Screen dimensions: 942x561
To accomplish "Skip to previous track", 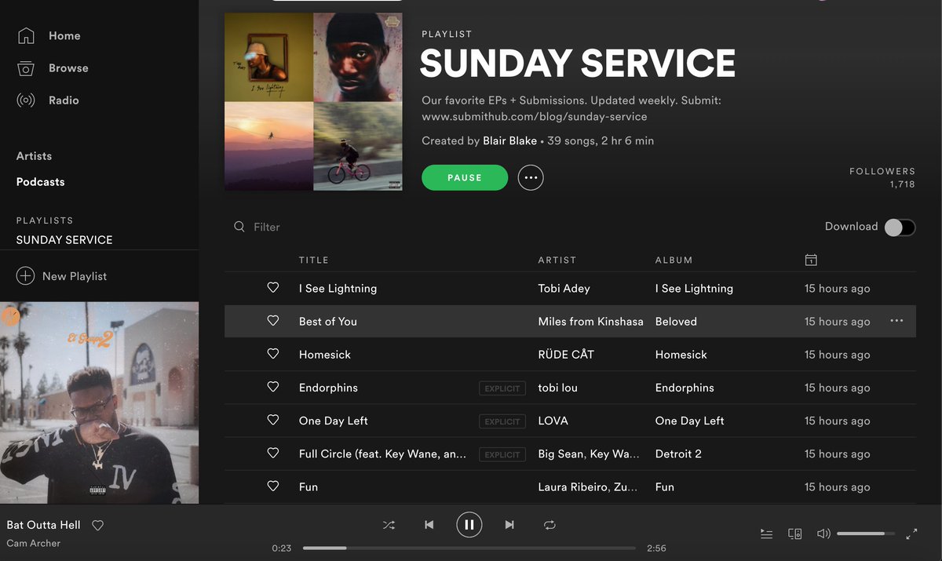I will [429, 525].
